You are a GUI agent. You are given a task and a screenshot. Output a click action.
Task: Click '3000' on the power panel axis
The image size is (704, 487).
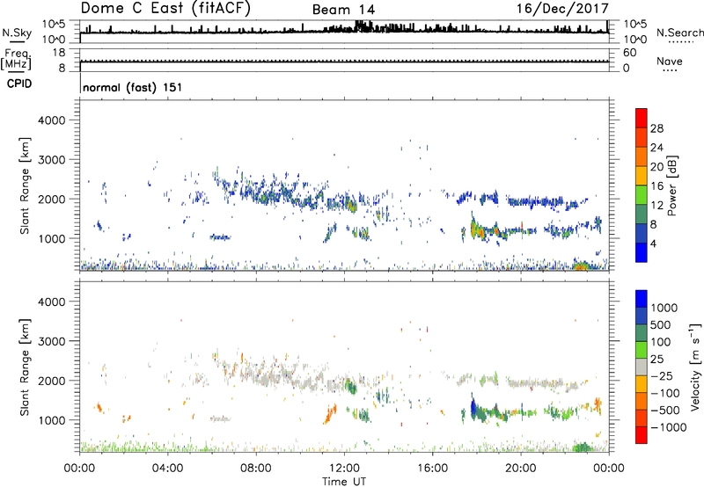51,160
